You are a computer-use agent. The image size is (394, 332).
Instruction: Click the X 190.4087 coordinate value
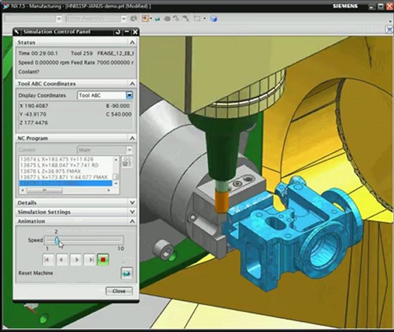(x=34, y=106)
